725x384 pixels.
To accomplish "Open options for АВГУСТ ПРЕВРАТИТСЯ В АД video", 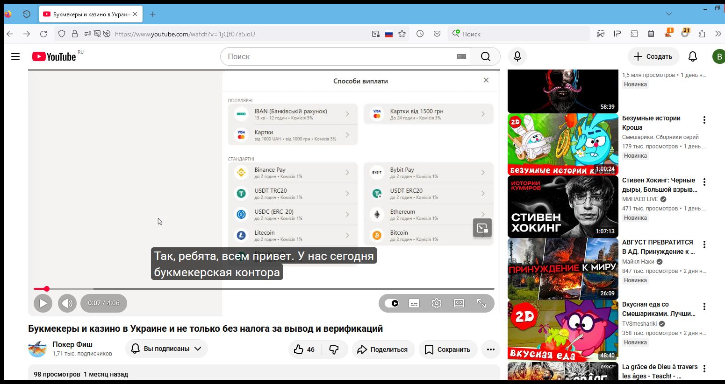I will [704, 244].
